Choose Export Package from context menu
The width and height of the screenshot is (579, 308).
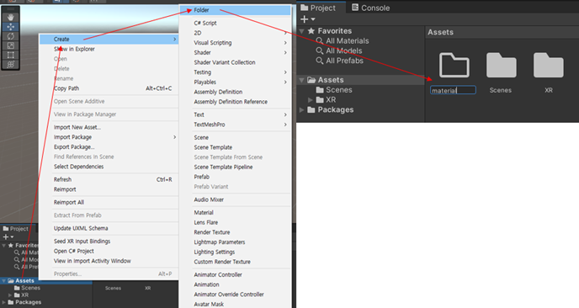[x=74, y=146]
